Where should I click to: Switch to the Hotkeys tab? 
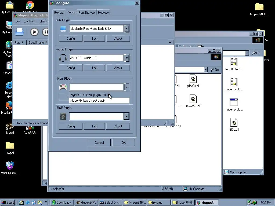click(x=103, y=13)
